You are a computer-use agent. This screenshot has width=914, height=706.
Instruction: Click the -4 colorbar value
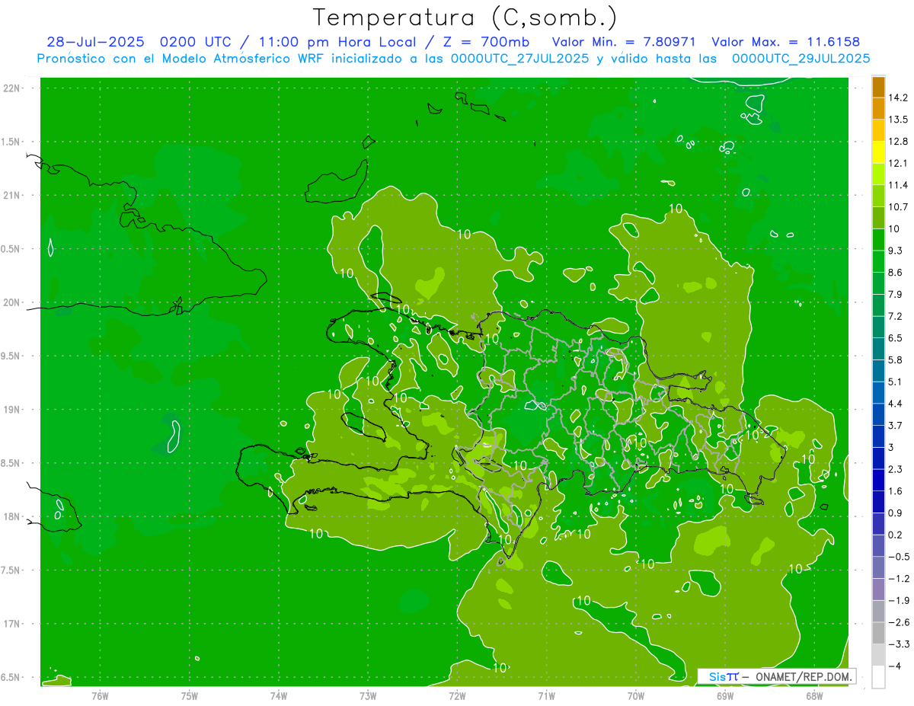(894, 666)
